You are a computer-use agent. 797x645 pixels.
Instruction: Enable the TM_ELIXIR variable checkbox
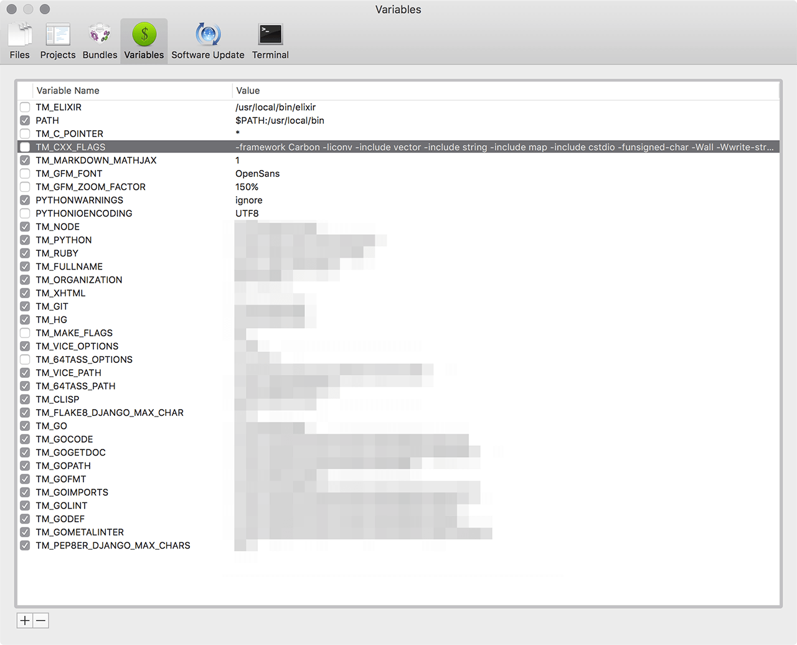pos(25,107)
